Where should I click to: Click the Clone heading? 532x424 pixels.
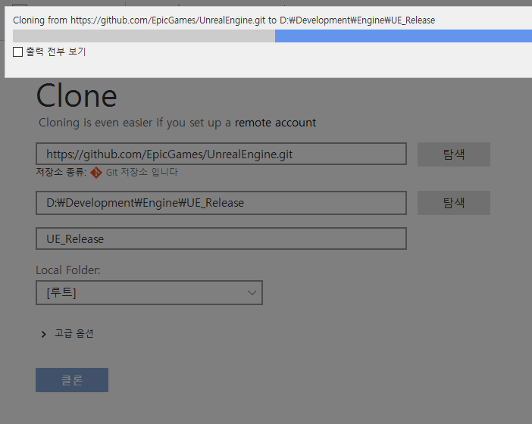click(x=77, y=96)
